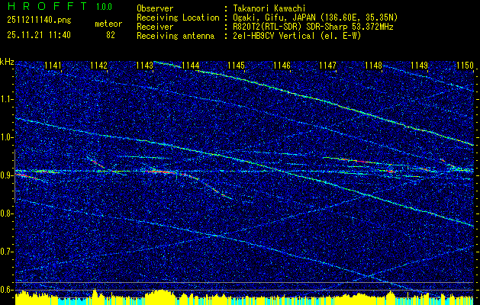Click the 1.1 kHz axis label

[6, 99]
